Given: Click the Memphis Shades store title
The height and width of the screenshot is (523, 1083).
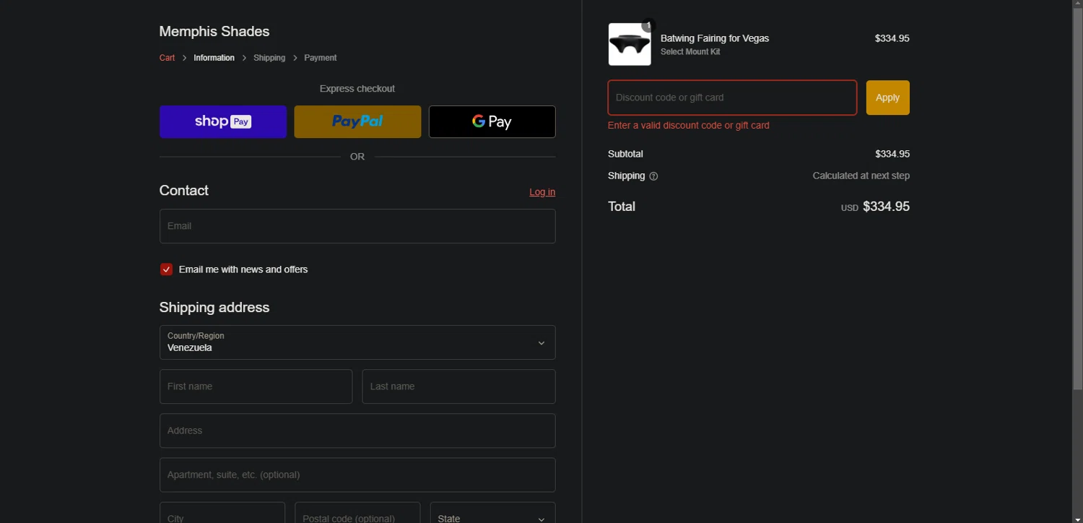Looking at the screenshot, I should pyautogui.click(x=214, y=31).
